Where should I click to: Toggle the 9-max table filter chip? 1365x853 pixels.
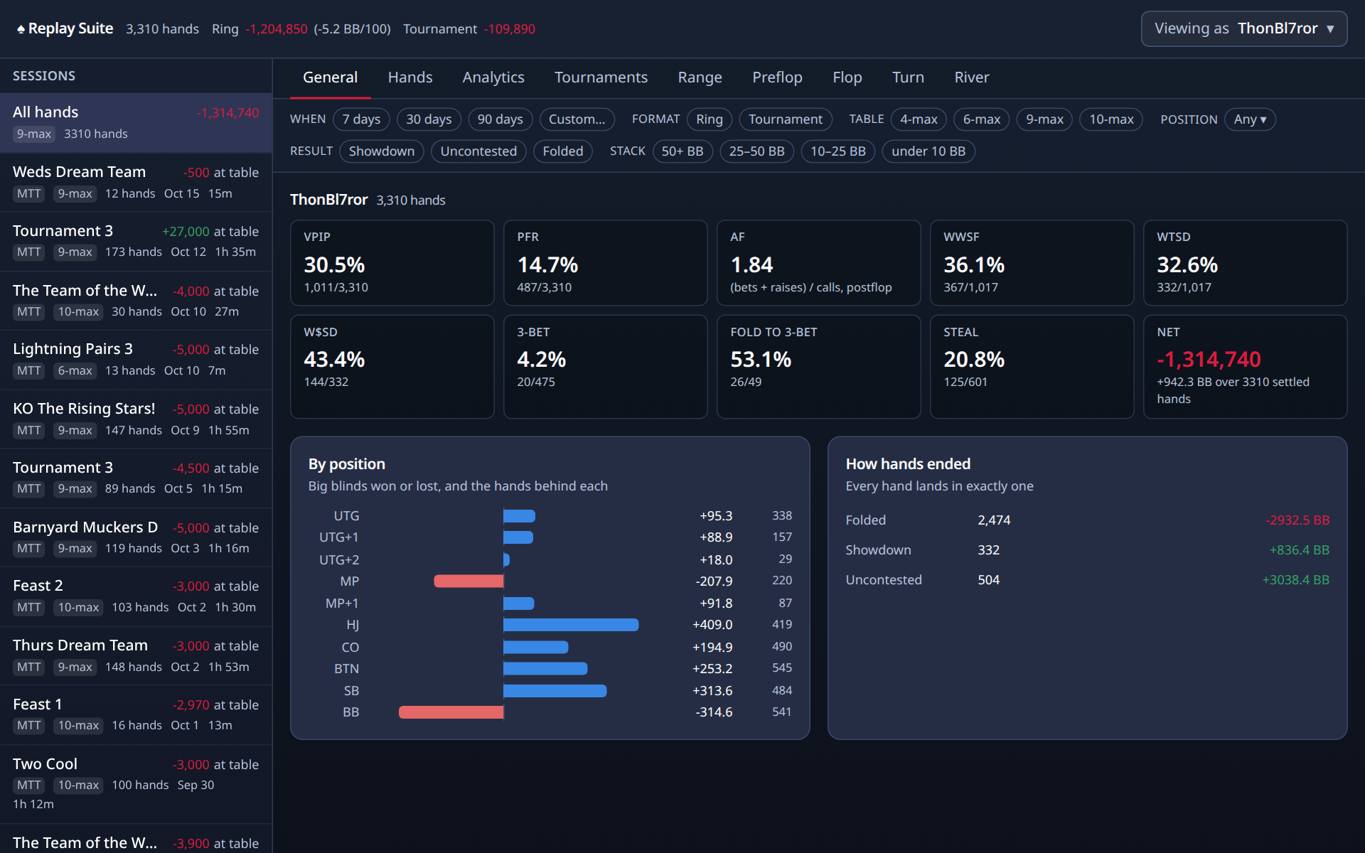tap(1044, 119)
